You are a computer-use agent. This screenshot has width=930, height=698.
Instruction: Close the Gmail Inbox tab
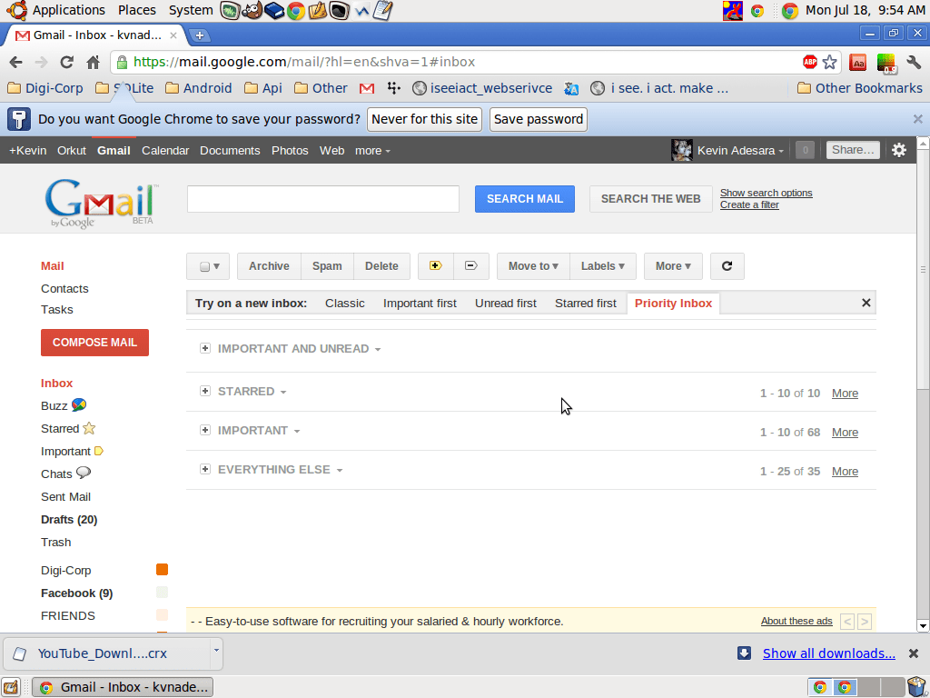point(173,35)
